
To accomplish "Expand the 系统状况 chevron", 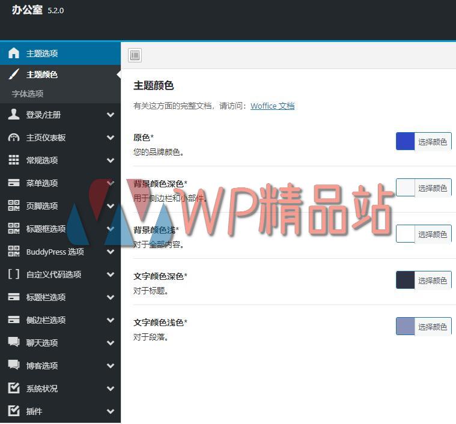I will (x=111, y=388).
